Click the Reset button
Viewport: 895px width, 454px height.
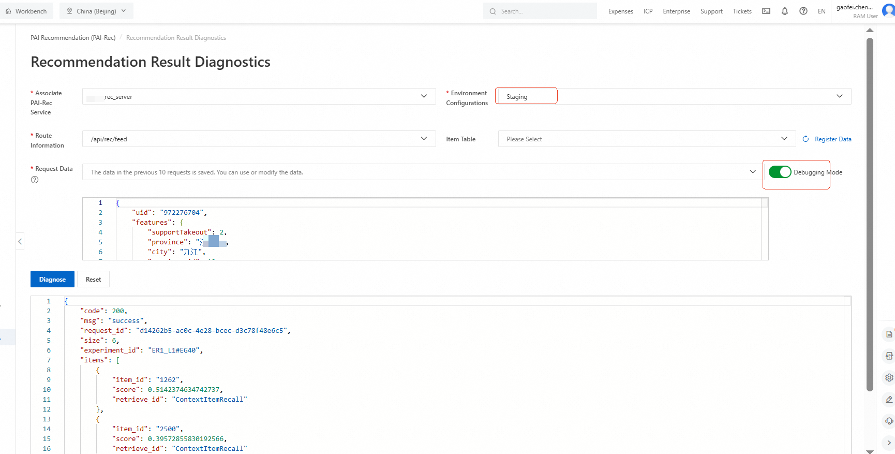point(93,279)
